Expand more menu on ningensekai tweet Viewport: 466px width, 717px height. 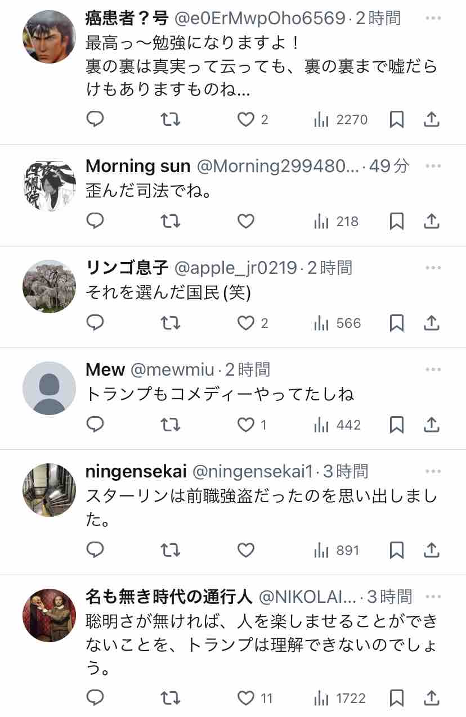(x=433, y=471)
